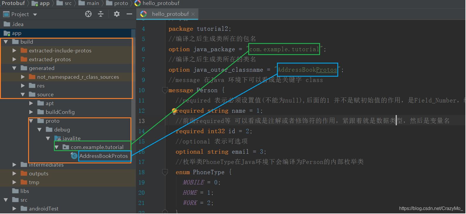Click the javalite generated-source folder icon
This screenshot has height=214, width=466.
[x=58, y=138]
